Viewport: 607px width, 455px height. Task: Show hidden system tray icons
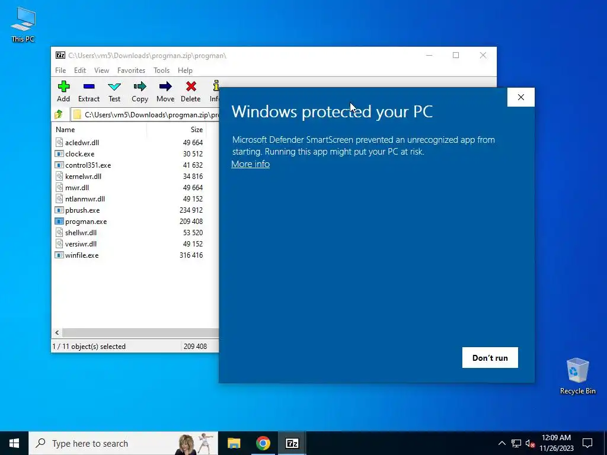(x=501, y=443)
